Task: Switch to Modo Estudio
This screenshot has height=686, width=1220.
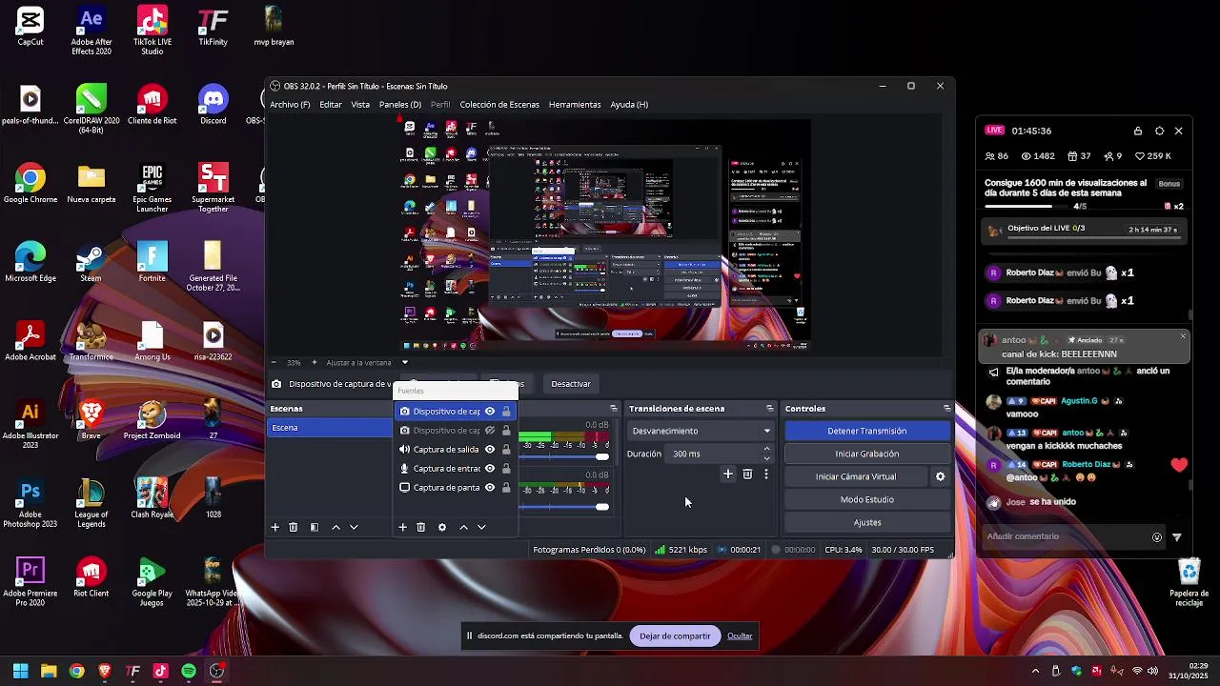Action: (867, 499)
